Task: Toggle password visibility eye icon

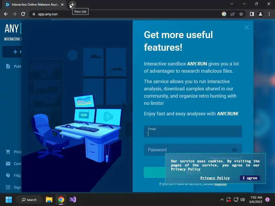Action: coord(235,150)
